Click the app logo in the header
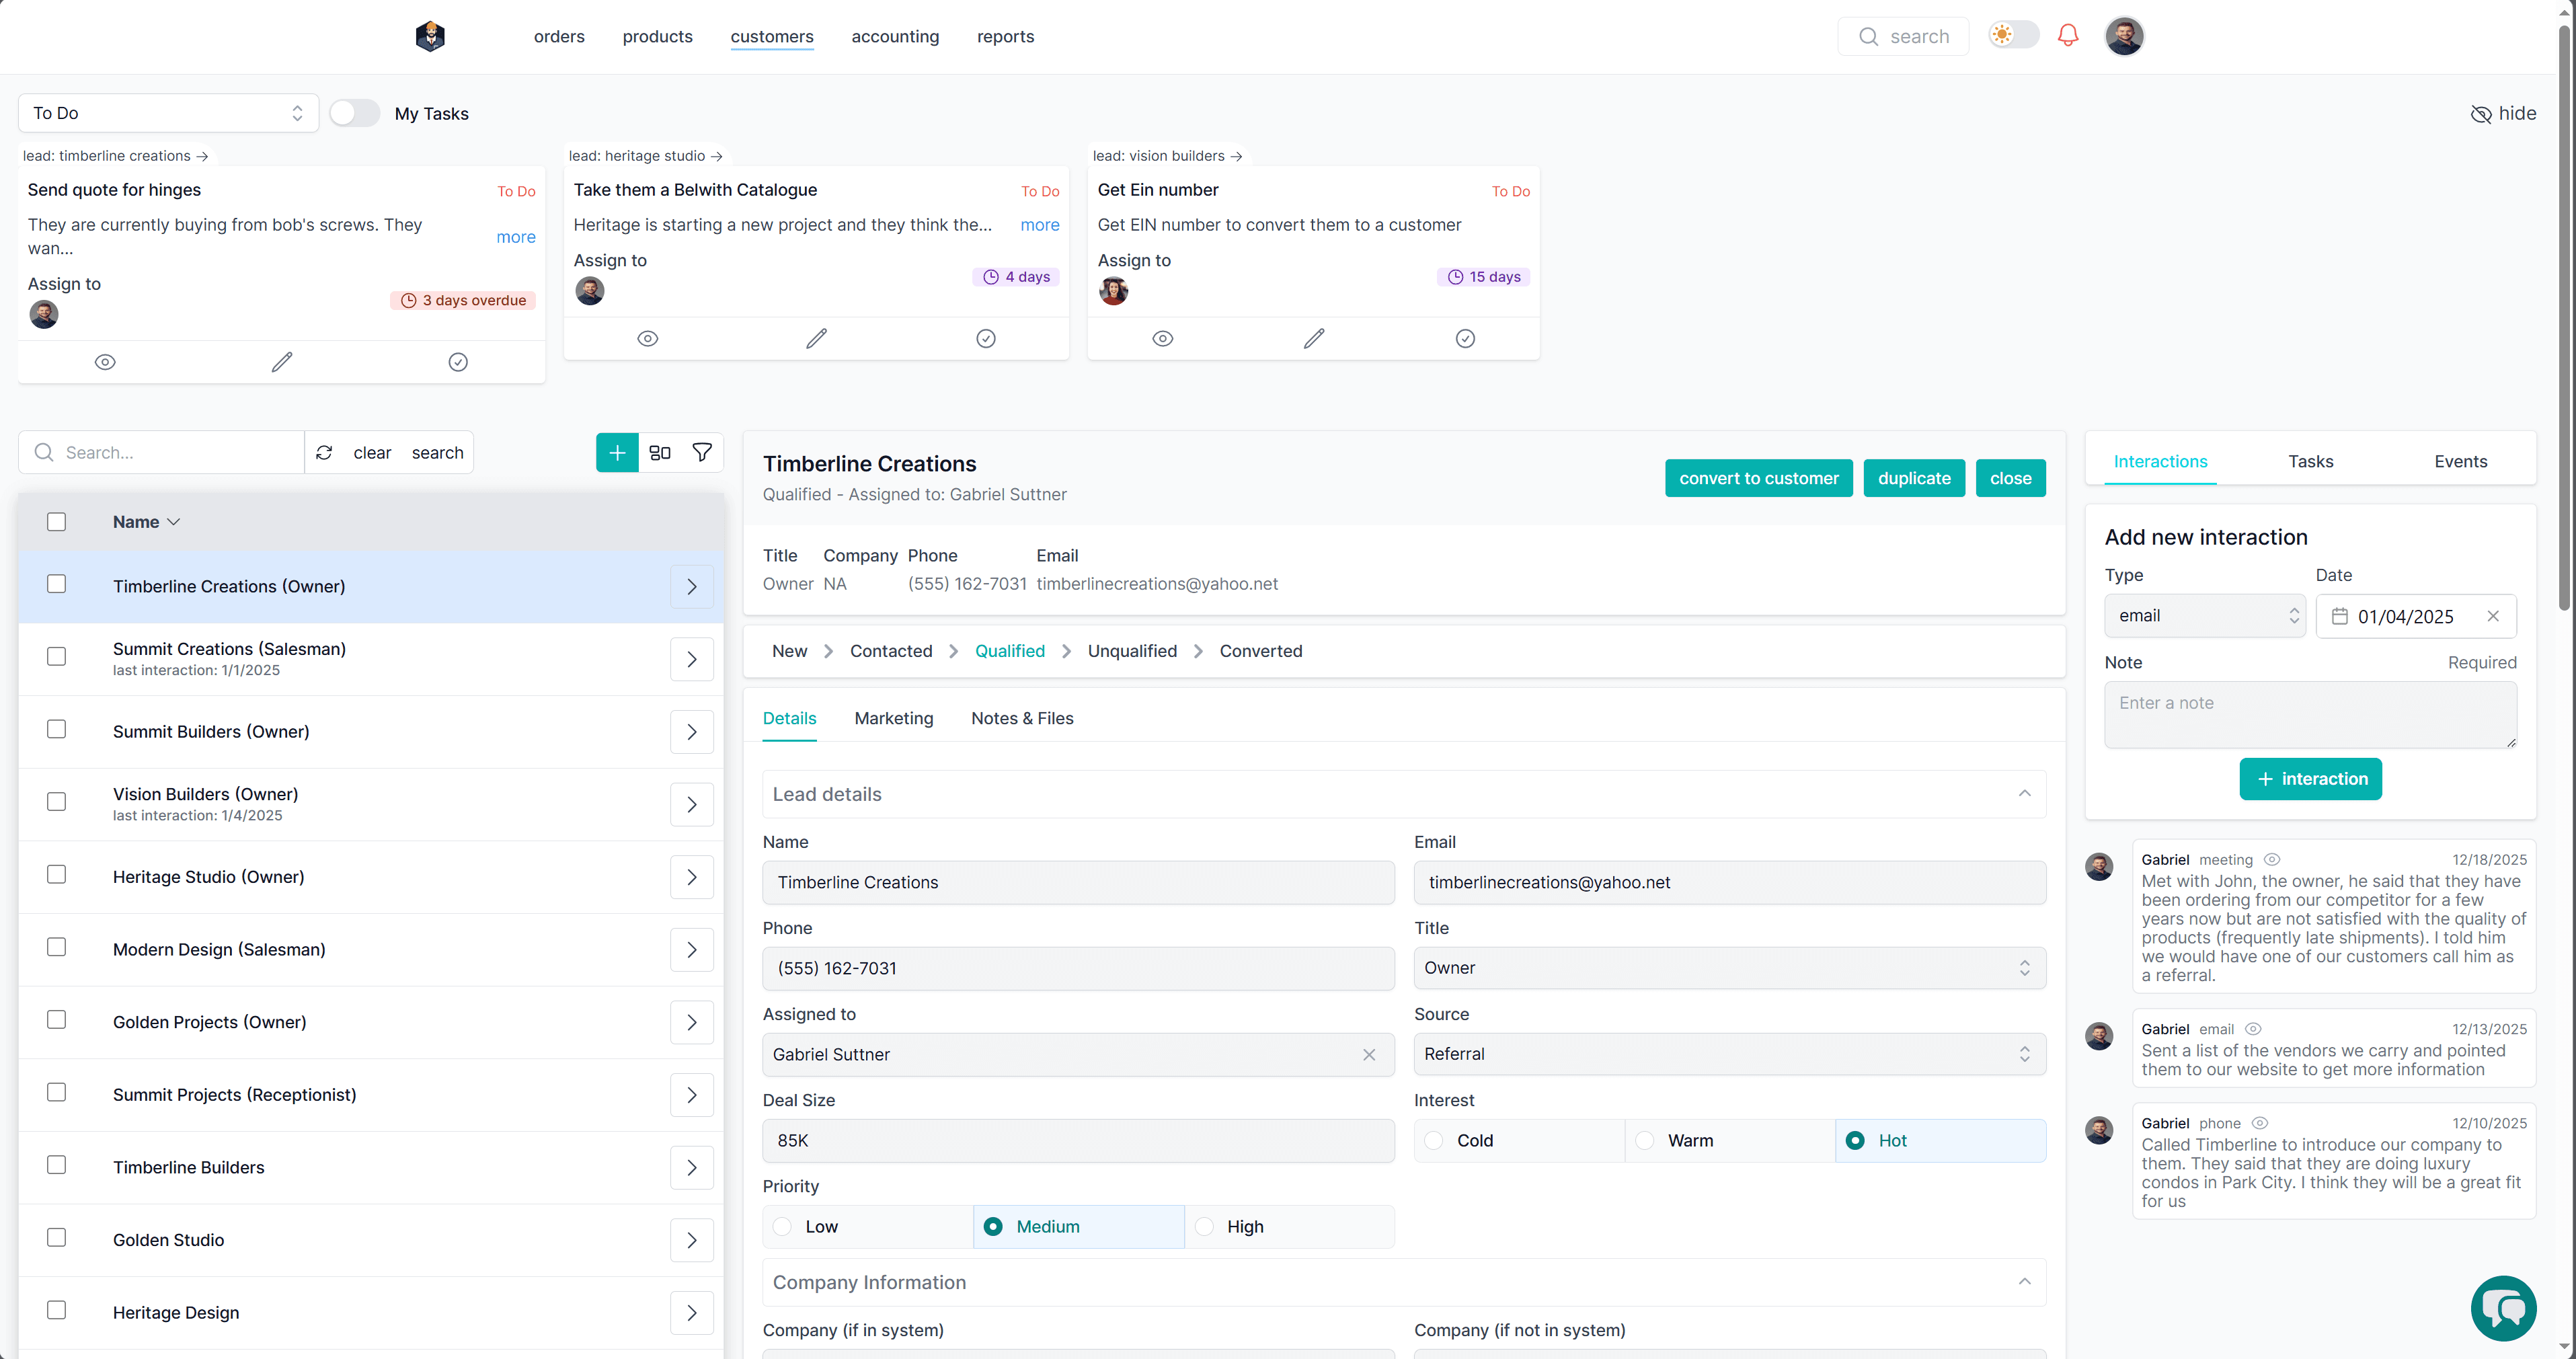 coord(430,37)
